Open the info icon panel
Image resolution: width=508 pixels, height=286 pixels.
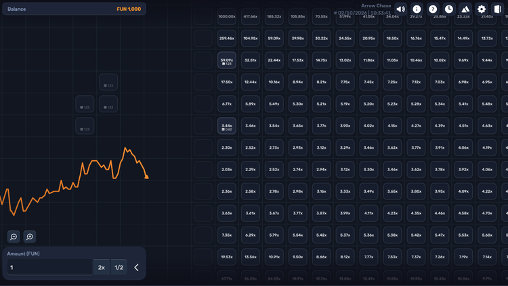tap(417, 9)
